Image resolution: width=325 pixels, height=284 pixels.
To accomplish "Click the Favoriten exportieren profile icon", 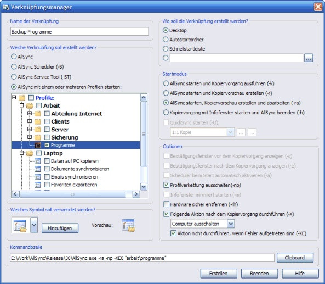I will click(38, 185).
